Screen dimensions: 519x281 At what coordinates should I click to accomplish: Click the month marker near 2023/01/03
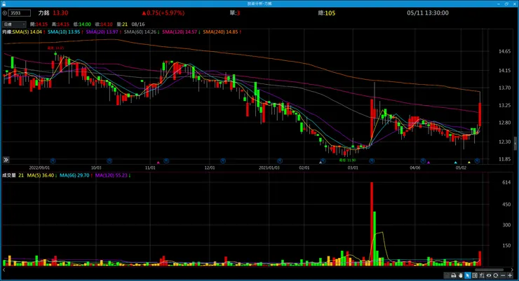coord(280,161)
